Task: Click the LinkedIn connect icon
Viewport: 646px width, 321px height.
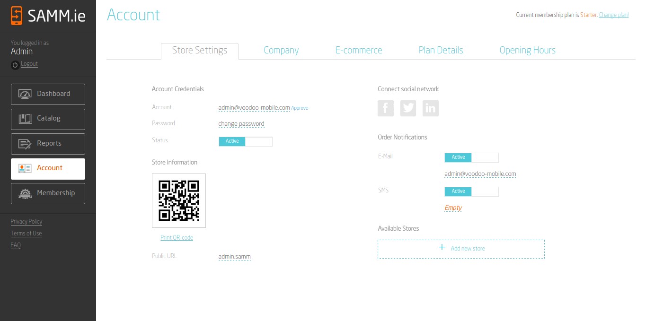Action: point(430,108)
